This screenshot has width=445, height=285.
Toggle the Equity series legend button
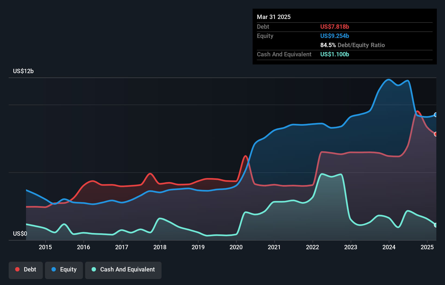(x=64, y=270)
